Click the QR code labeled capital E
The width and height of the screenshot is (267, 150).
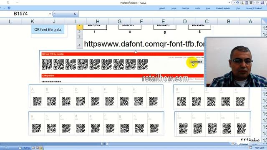(95, 101)
